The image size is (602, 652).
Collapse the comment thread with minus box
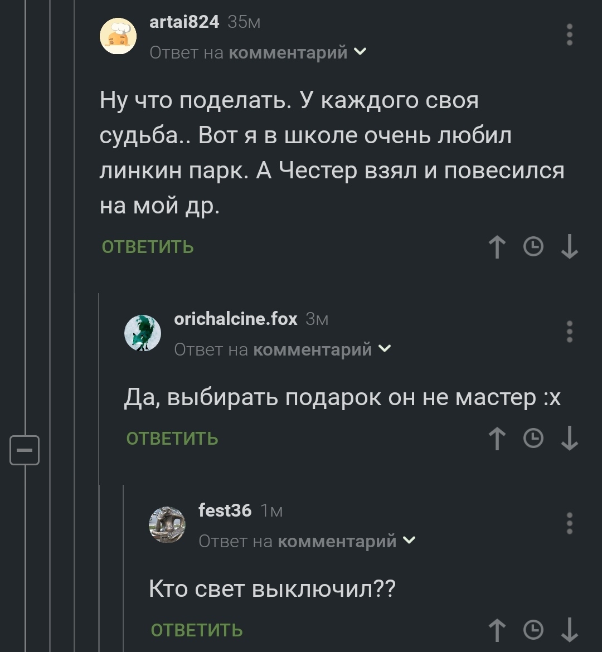click(25, 450)
